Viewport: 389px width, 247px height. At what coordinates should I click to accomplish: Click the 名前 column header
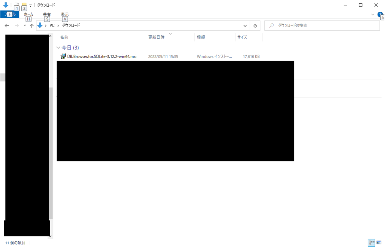pyautogui.click(x=64, y=37)
